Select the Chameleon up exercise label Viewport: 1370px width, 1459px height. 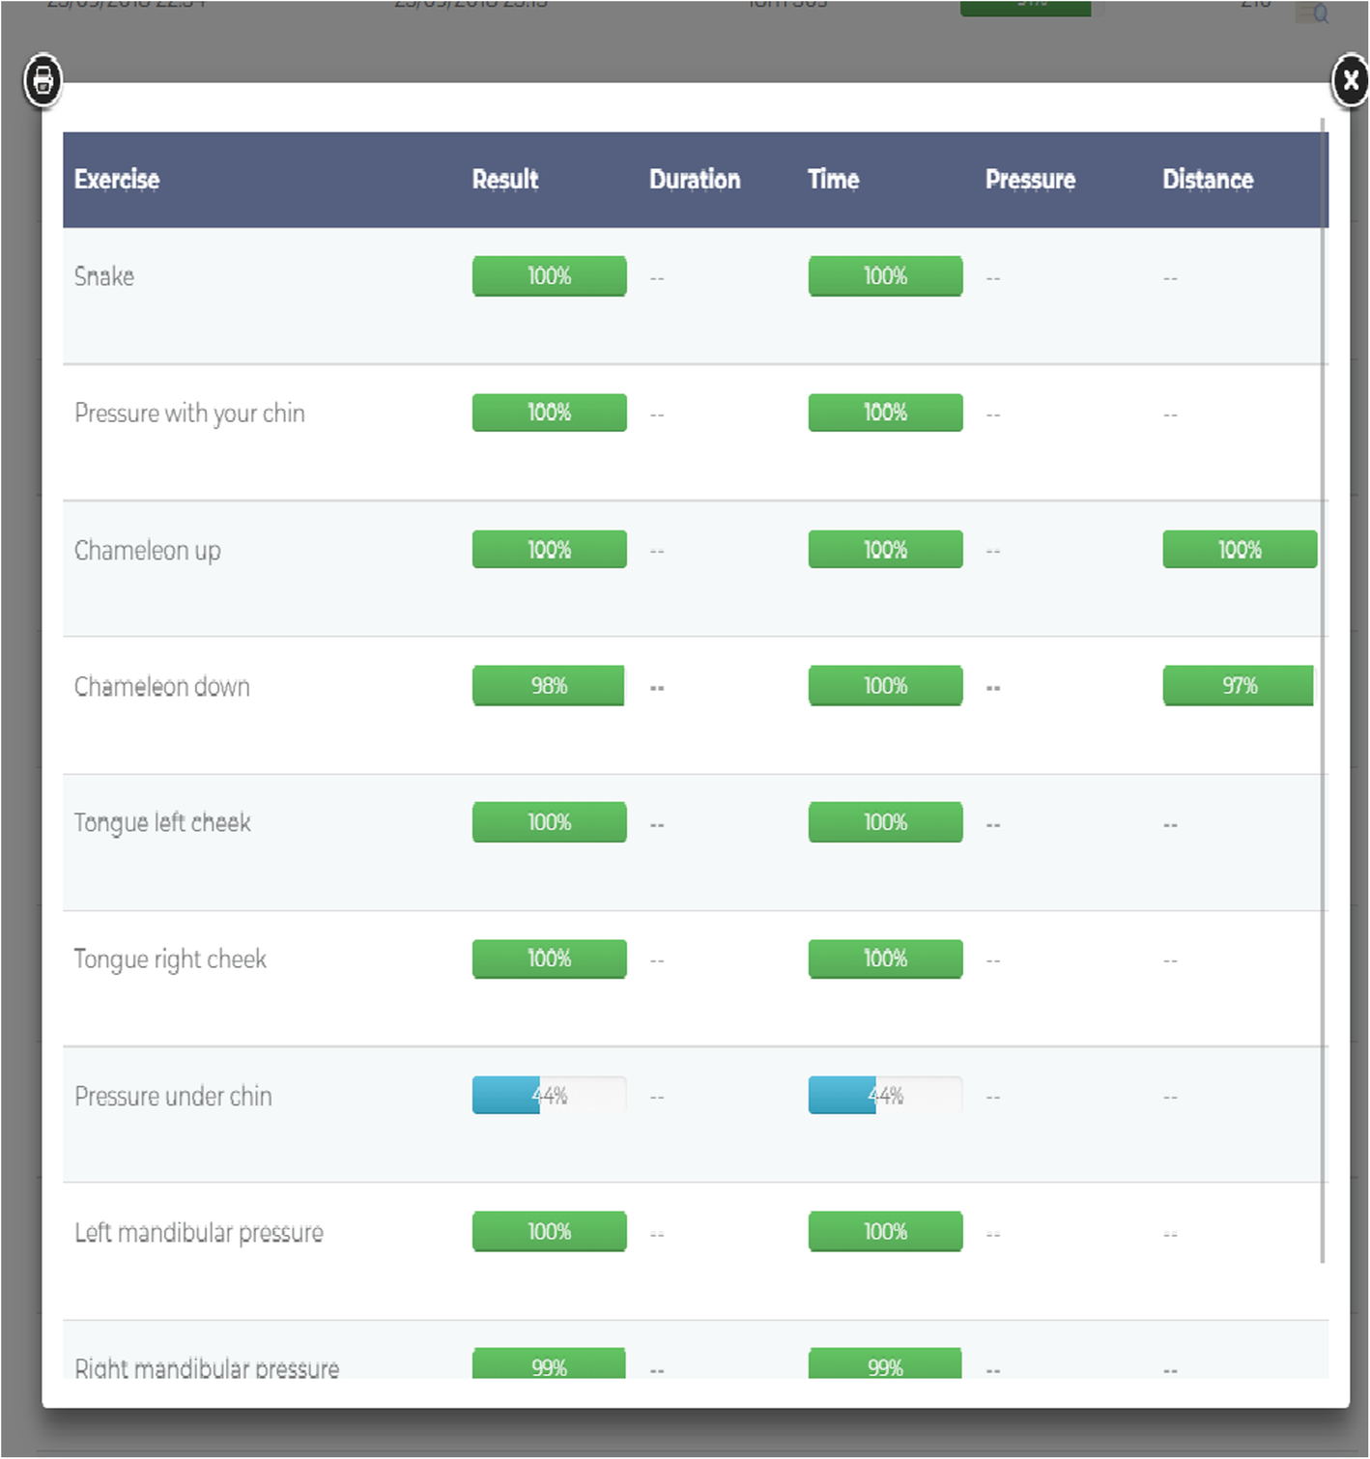[x=148, y=551]
